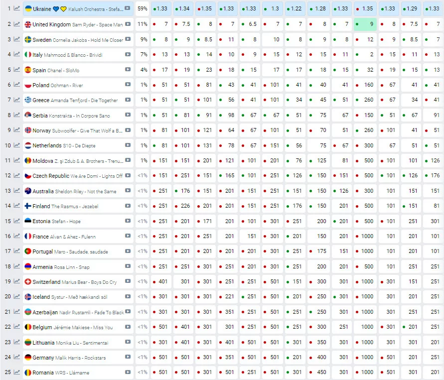Select the Estonia Stefan - Hope row
The image size is (444, 380).
coord(78,221)
